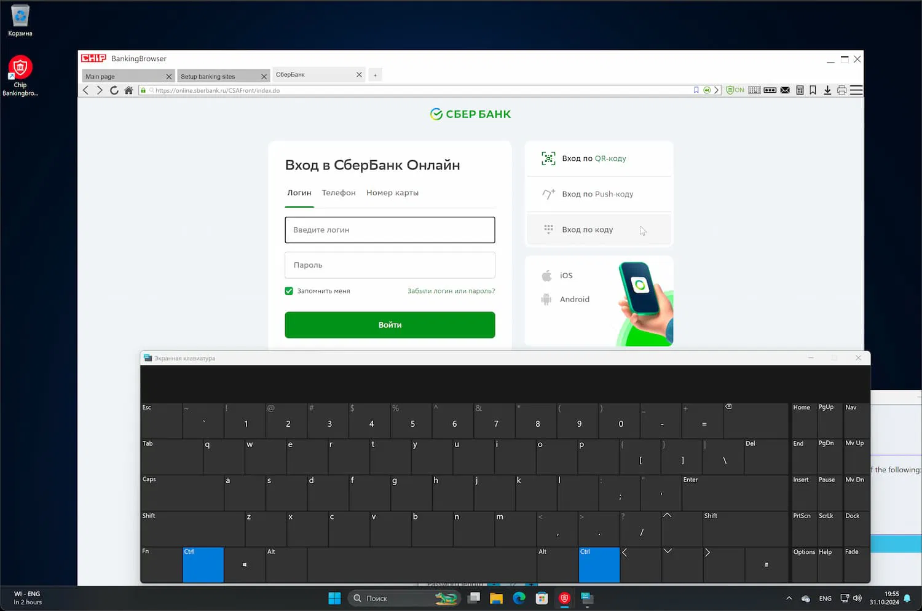Choose Вход по Push-коду option
The image size is (922, 611).
pyautogui.click(x=599, y=194)
